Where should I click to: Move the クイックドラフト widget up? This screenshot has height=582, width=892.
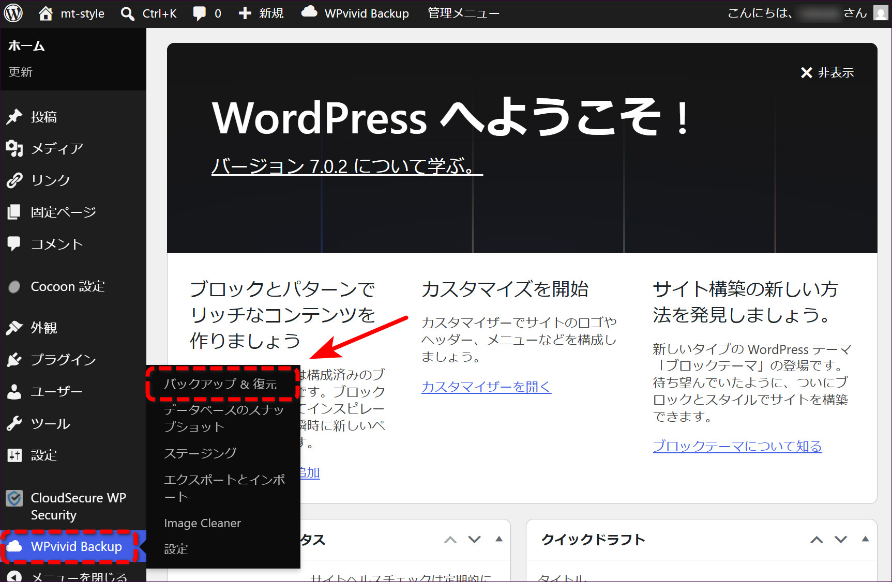(817, 540)
